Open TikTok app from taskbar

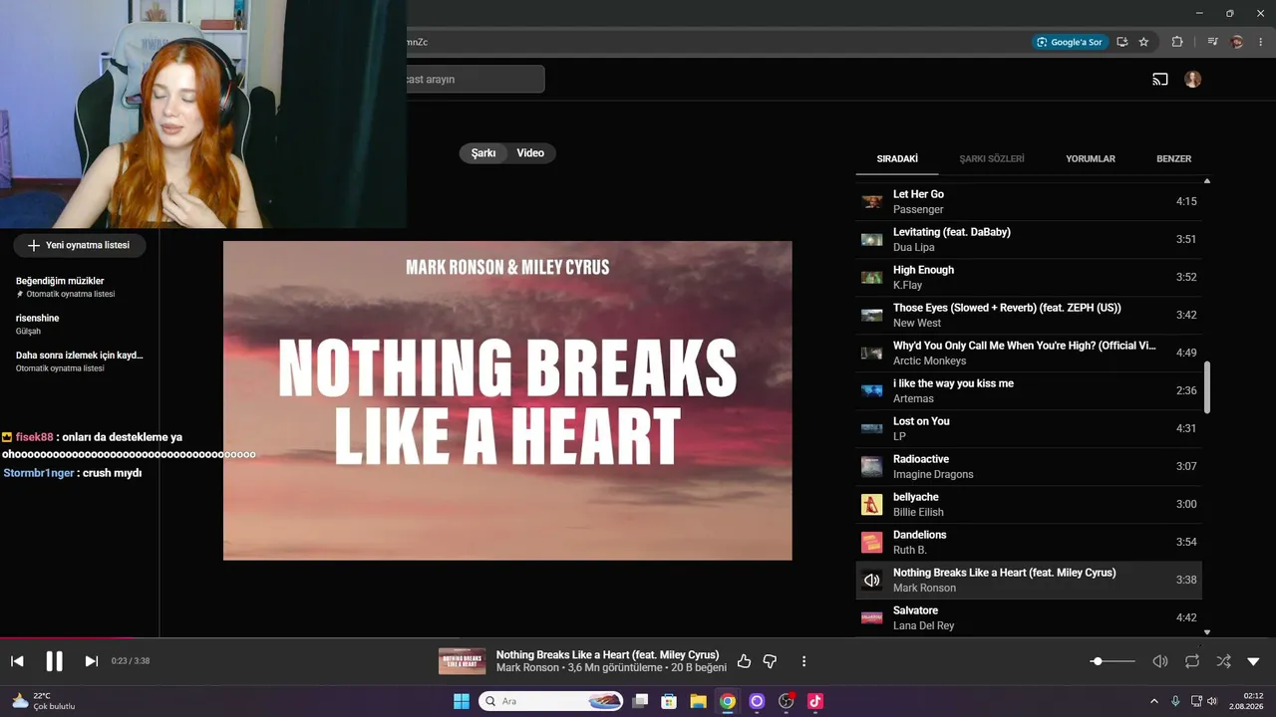[814, 701]
